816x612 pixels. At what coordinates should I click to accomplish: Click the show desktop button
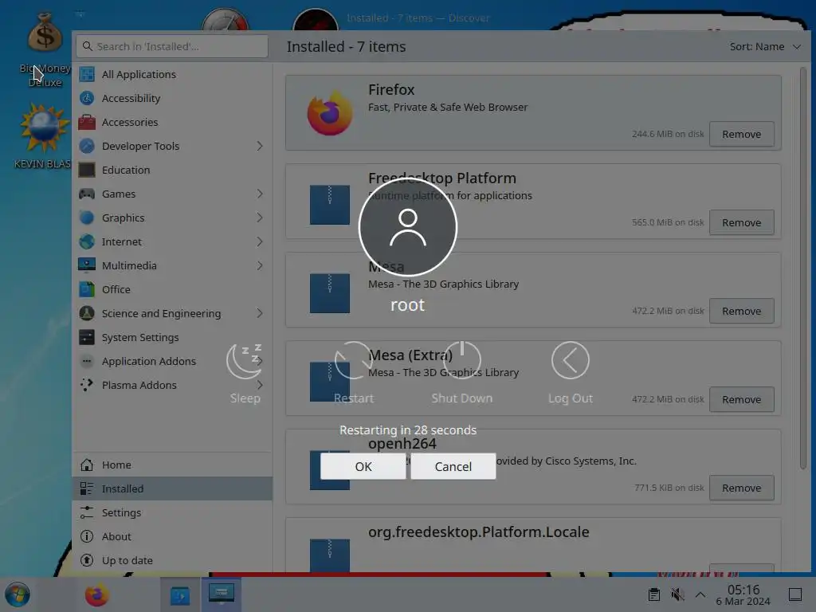794,594
